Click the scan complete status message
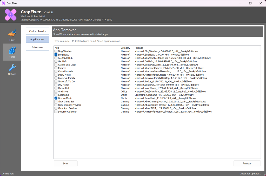Screen dimensions: 266x176 click(88, 41)
